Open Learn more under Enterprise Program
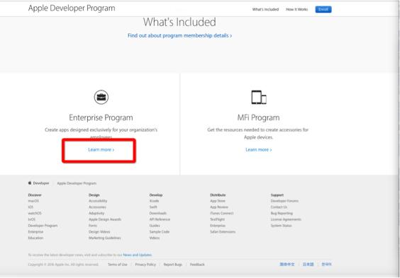Screen dimensions: 400x278 tap(101, 149)
